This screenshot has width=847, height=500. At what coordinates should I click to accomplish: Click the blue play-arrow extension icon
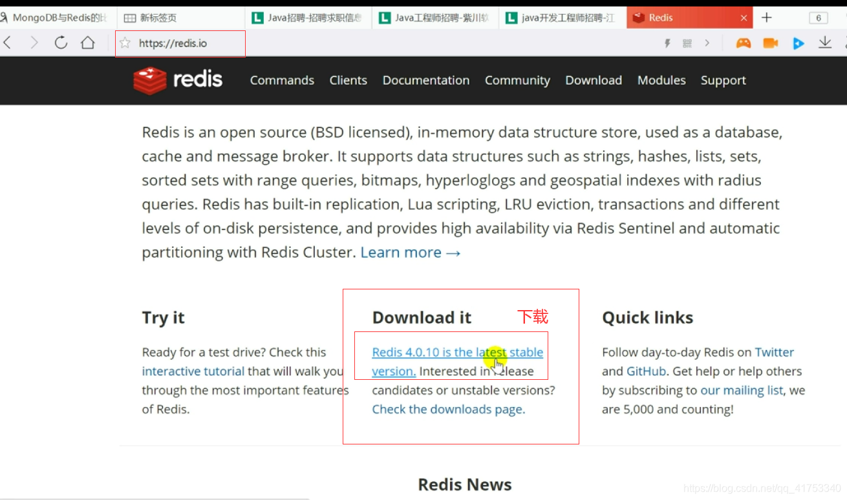click(799, 43)
